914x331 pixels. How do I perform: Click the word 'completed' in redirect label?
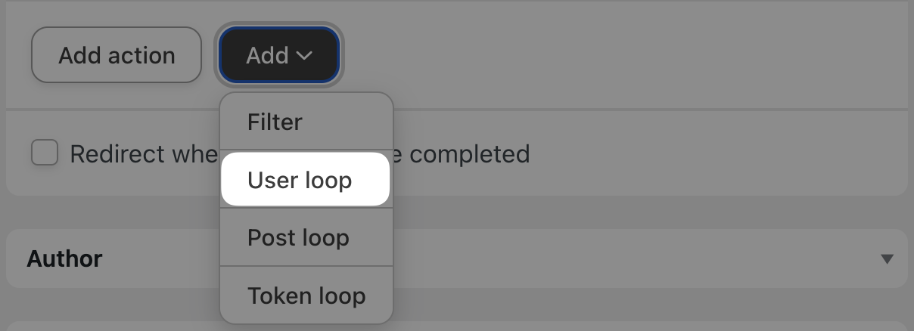click(469, 154)
